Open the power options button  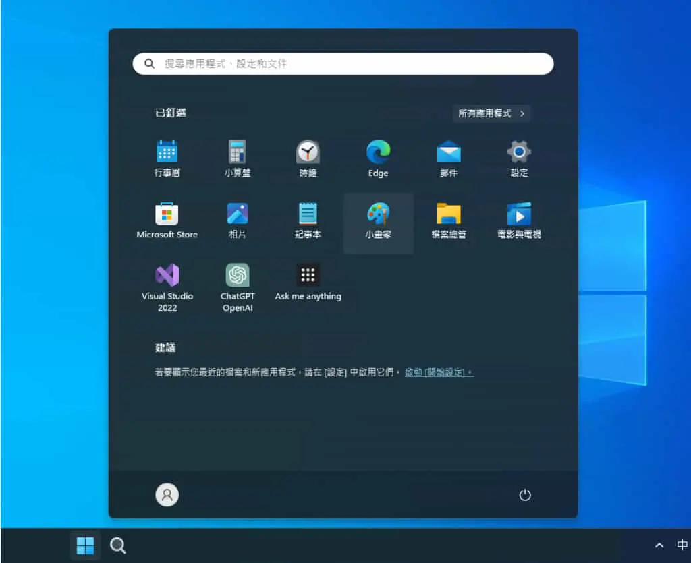click(x=525, y=495)
